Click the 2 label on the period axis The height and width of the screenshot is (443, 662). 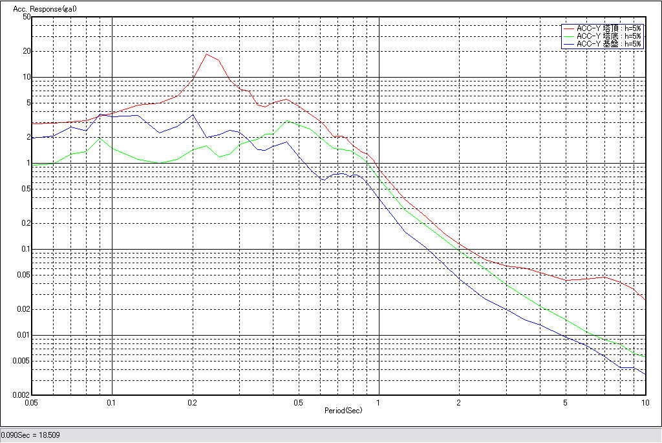click(458, 402)
